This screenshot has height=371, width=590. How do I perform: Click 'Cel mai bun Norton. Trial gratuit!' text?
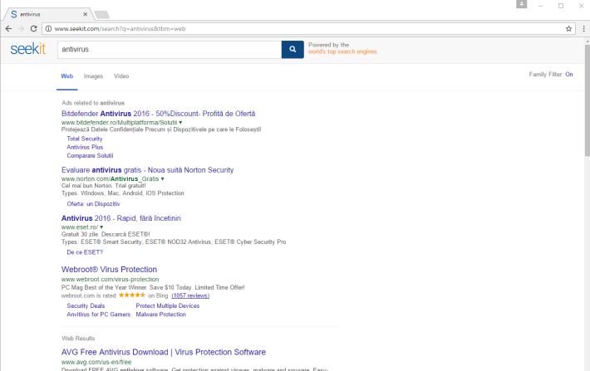point(104,186)
